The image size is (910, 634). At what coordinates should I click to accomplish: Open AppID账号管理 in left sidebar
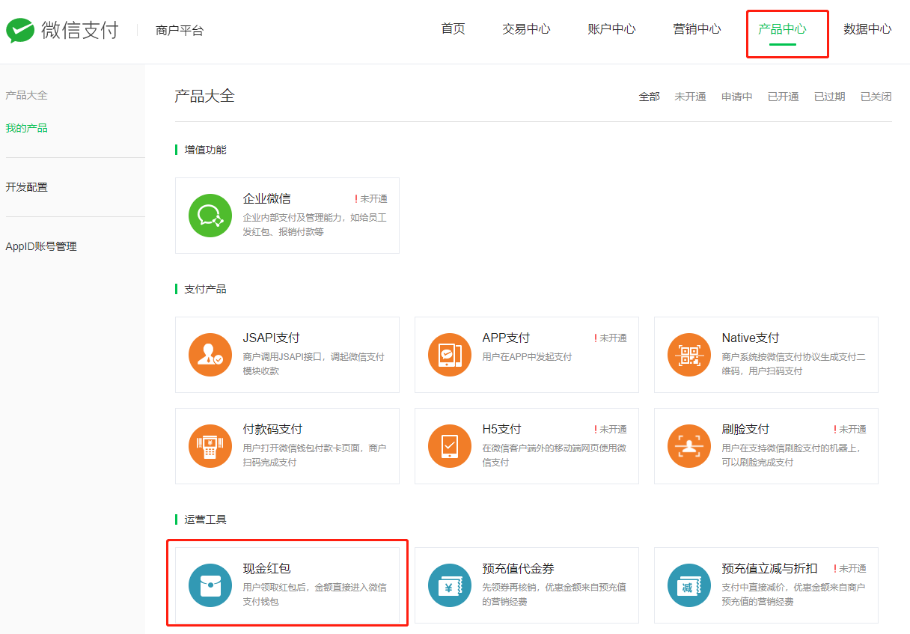tap(41, 246)
